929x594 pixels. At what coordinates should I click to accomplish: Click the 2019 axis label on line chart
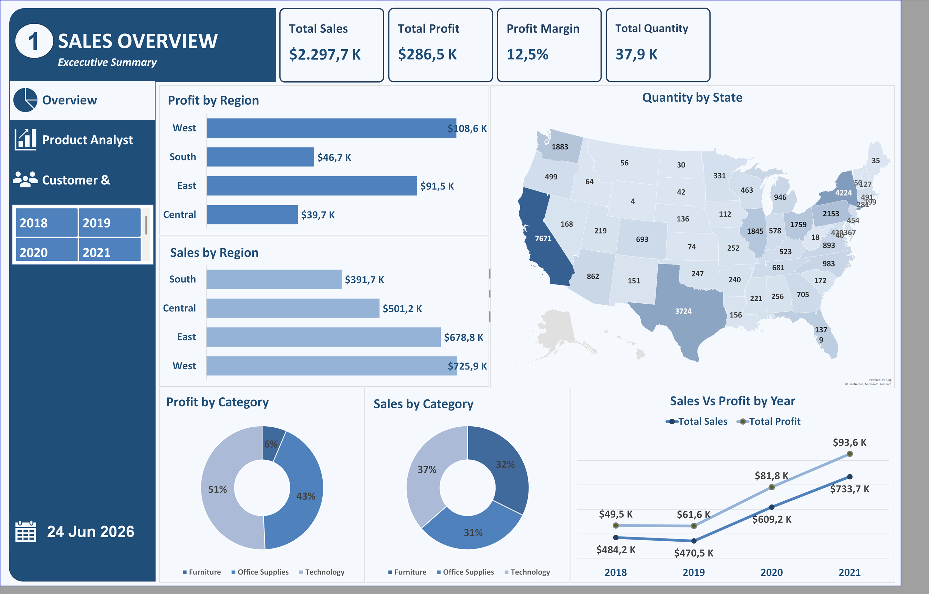pyautogui.click(x=694, y=572)
